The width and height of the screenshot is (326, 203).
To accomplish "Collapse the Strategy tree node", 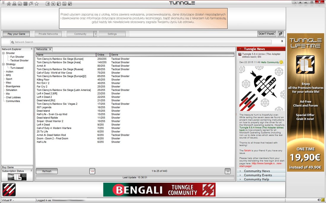I will [x=3, y=64].
